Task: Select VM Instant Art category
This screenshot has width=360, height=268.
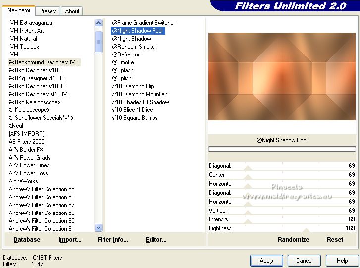Action: 27,31
